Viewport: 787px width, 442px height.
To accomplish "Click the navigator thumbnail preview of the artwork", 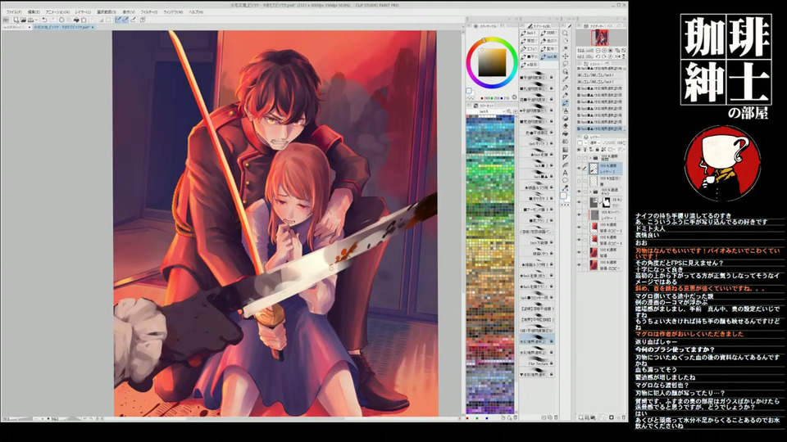I will pos(599,38).
